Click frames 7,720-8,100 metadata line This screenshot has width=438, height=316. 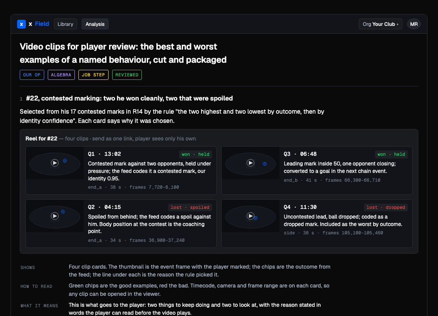(134, 187)
